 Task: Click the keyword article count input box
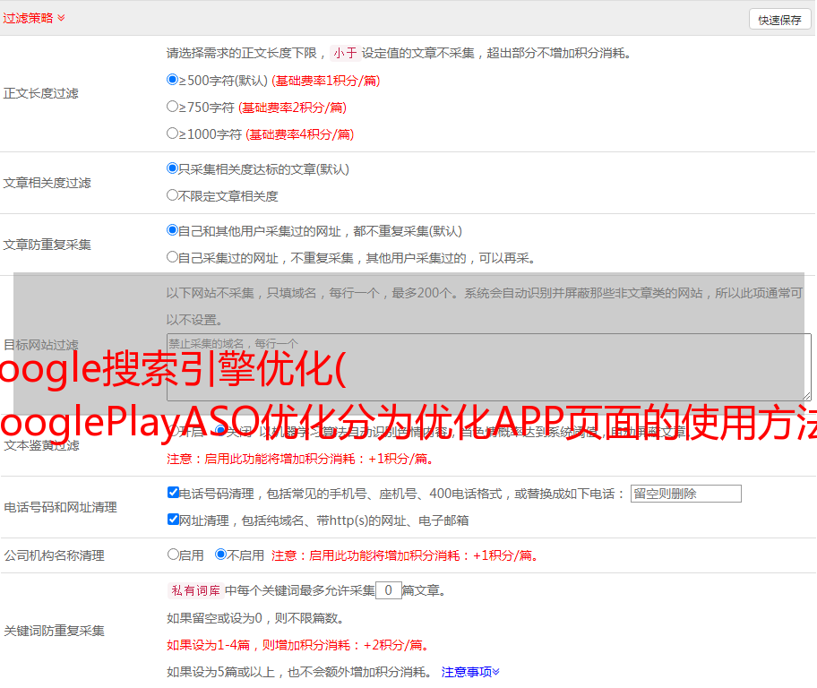pos(388,590)
